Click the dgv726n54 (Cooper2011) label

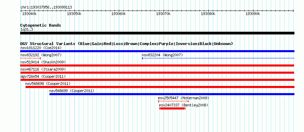pyautogui.click(x=43, y=76)
